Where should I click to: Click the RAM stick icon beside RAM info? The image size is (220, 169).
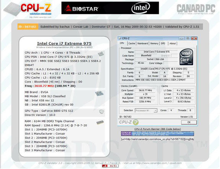(100, 122)
